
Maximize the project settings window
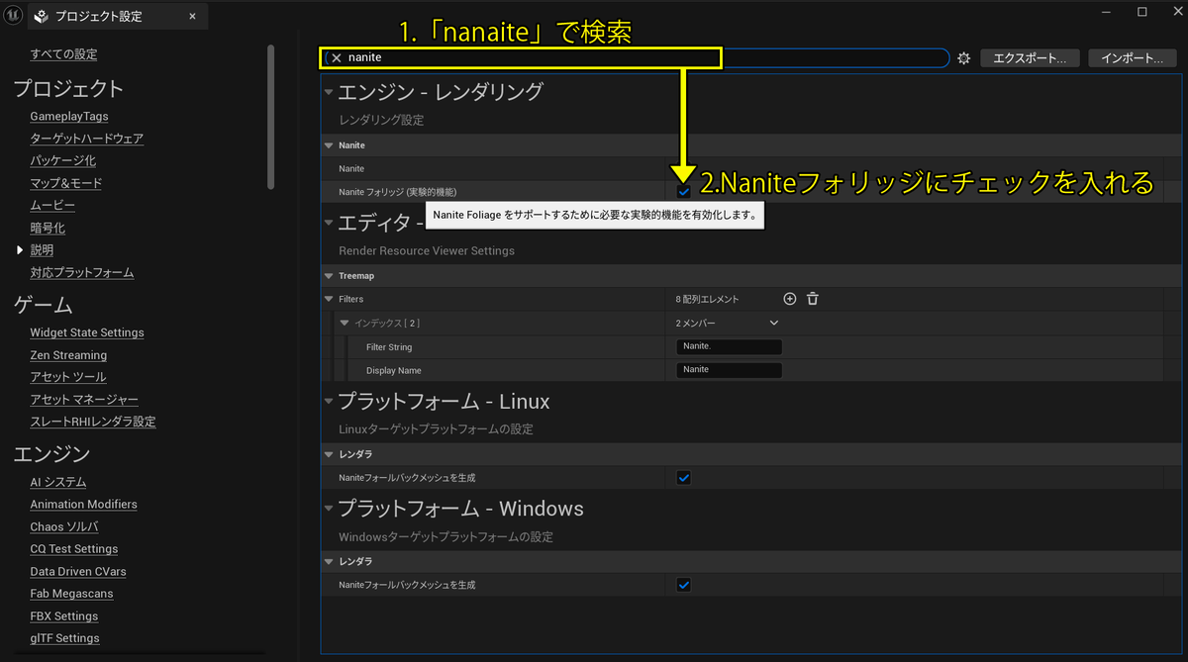click(1141, 12)
